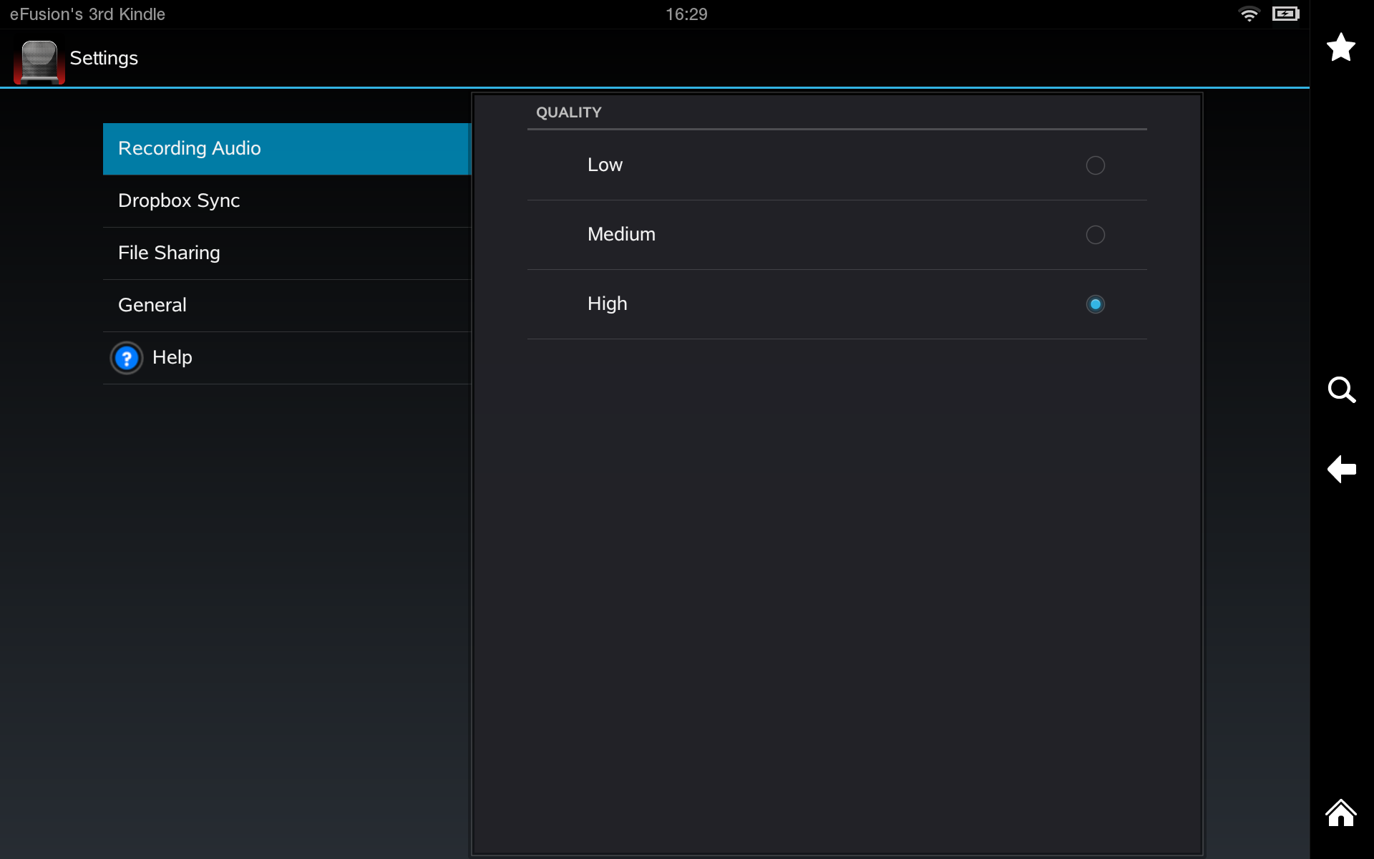Click the QUALITY section header
Screen dimensions: 1374x859
pos(568,112)
